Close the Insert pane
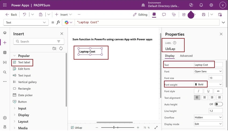This screenshot has width=228, height=131. tap(62, 34)
